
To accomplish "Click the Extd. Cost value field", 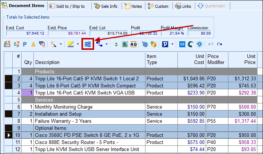I will (x=26, y=33).
